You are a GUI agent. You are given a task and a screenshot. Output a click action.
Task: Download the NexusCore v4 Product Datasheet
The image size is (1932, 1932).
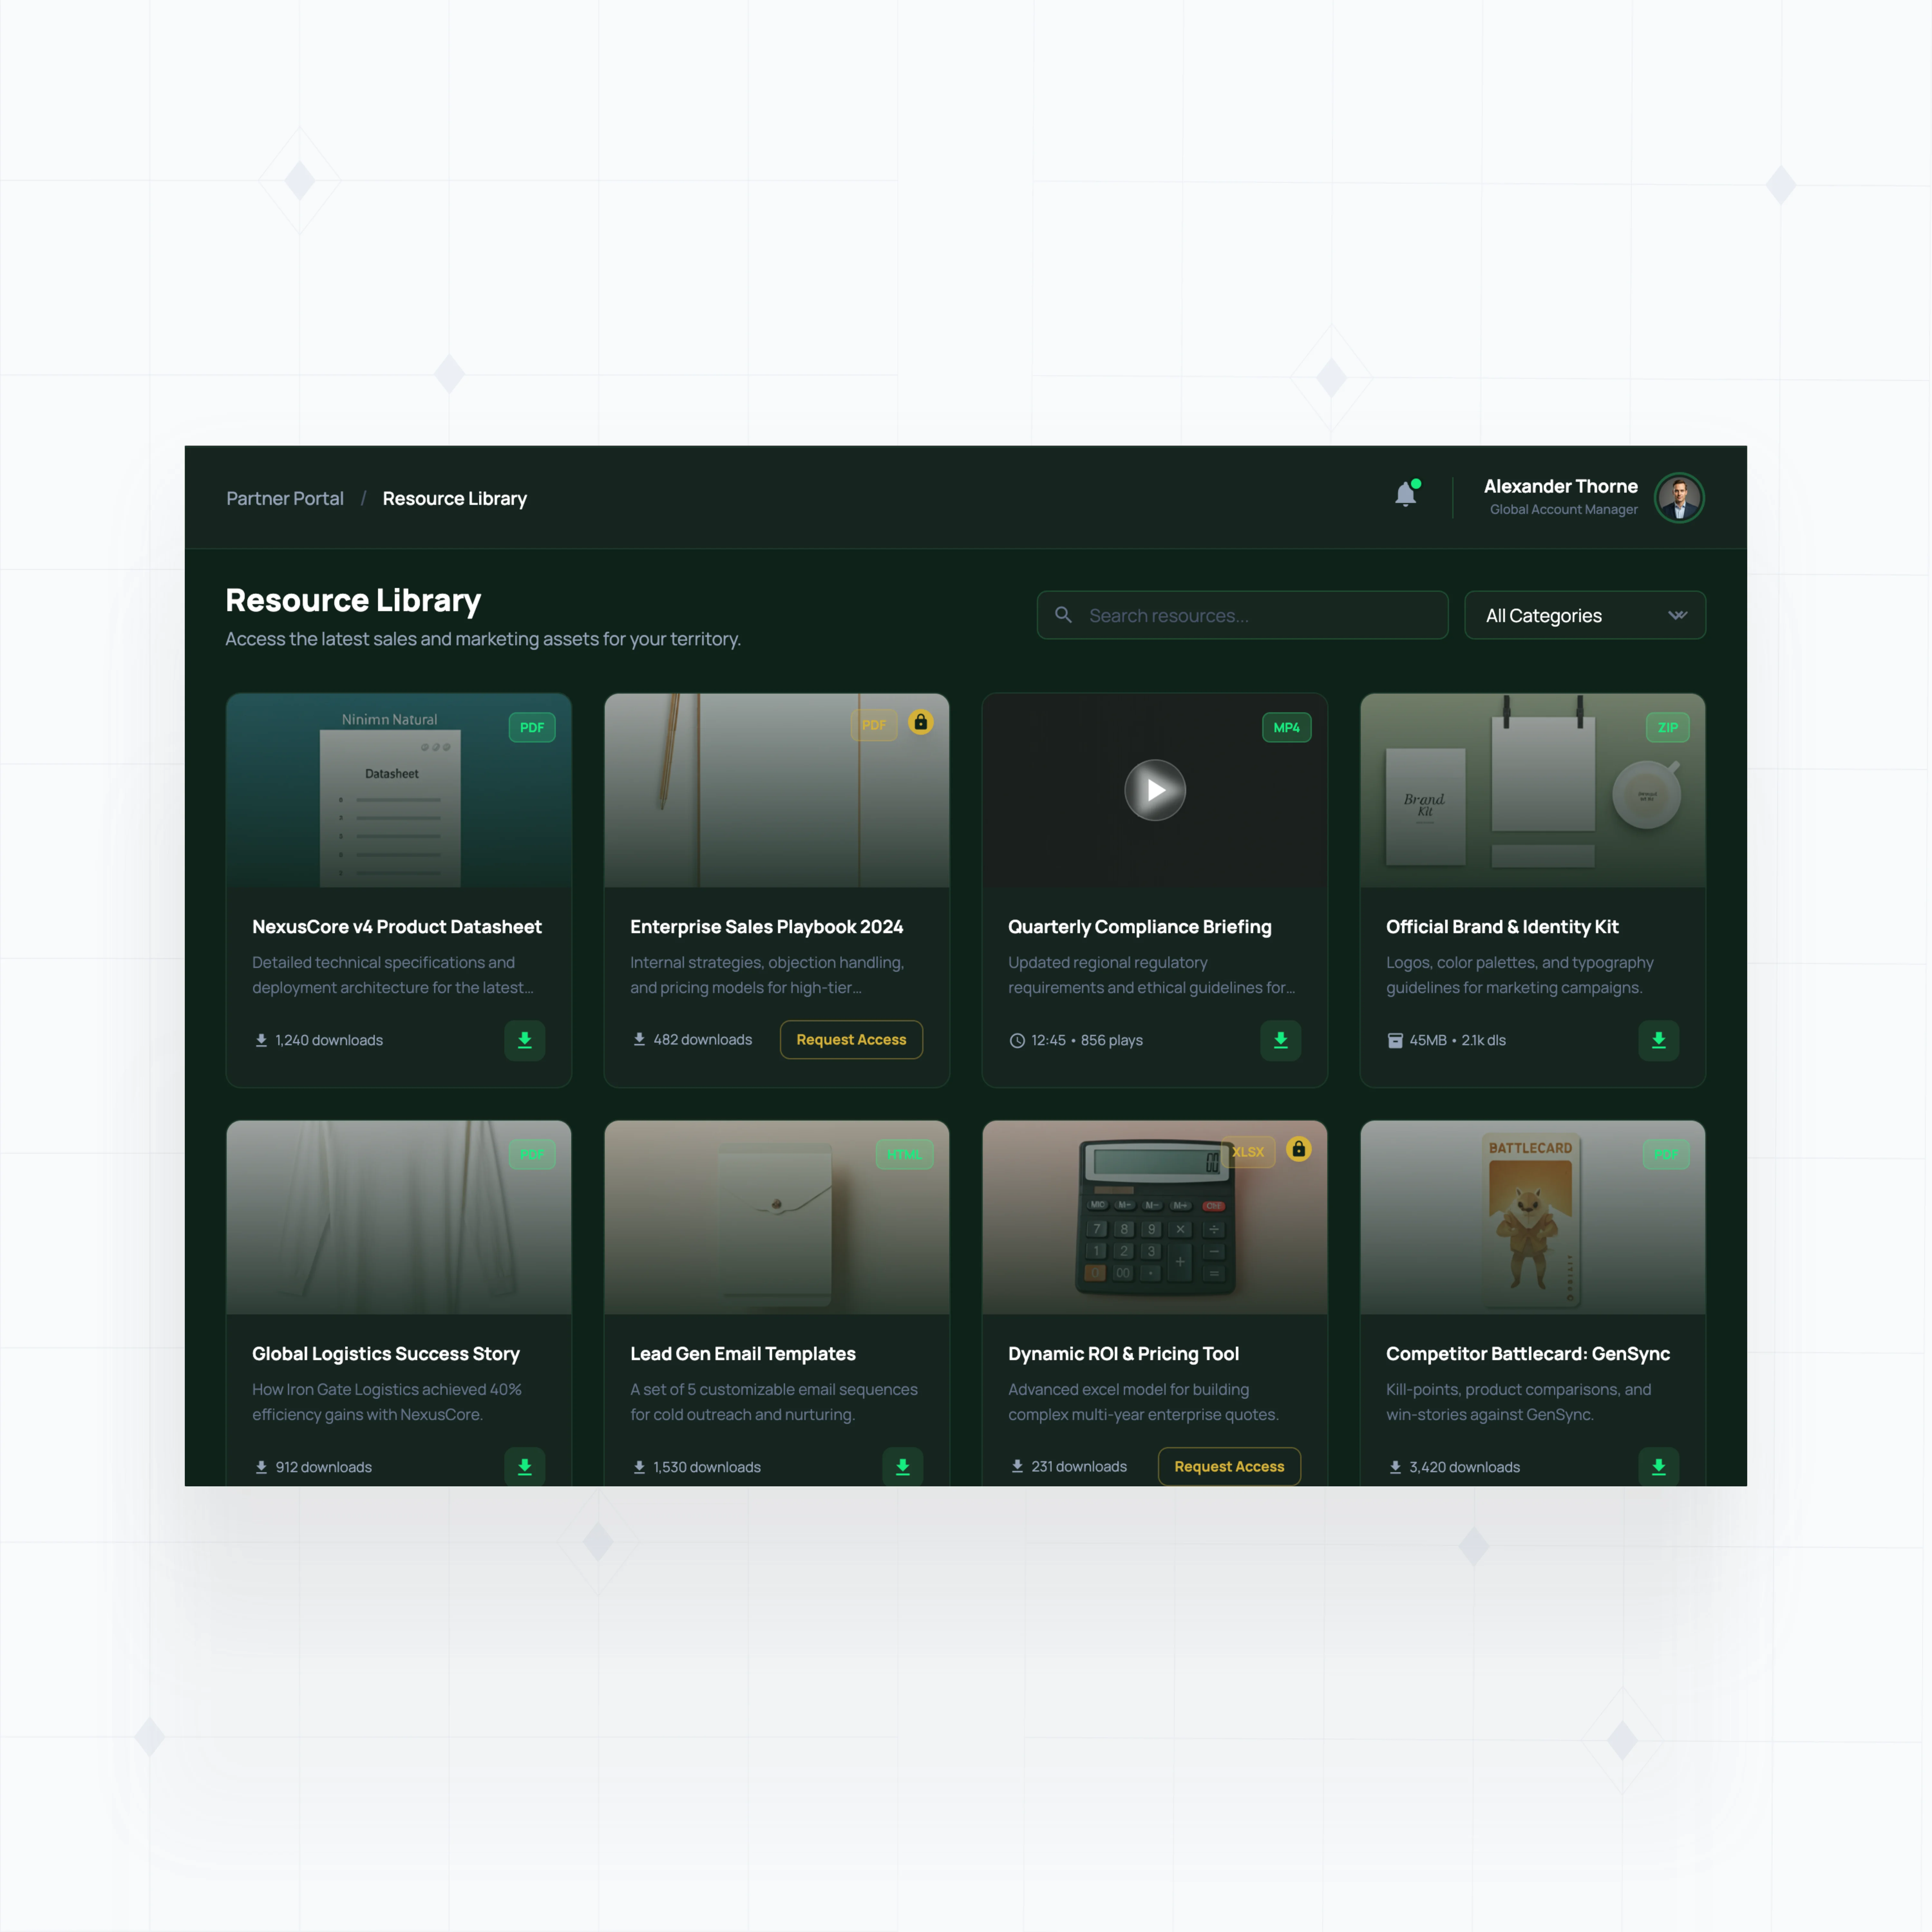(x=524, y=1040)
